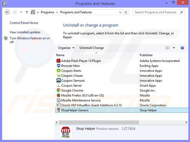Select the Google Chrome icon in list
The height and width of the screenshot is (142, 190).
[x=58, y=90]
